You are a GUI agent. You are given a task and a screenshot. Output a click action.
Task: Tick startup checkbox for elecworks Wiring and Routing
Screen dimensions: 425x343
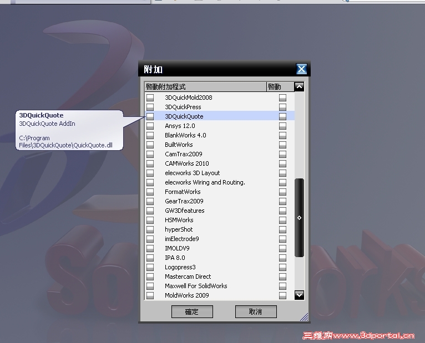pyautogui.click(x=282, y=182)
